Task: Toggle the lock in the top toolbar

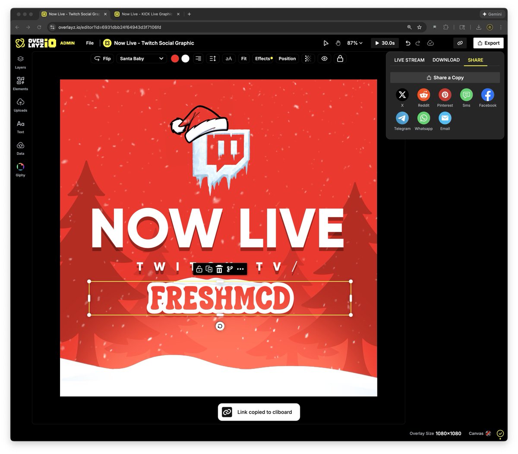Action: [x=340, y=59]
